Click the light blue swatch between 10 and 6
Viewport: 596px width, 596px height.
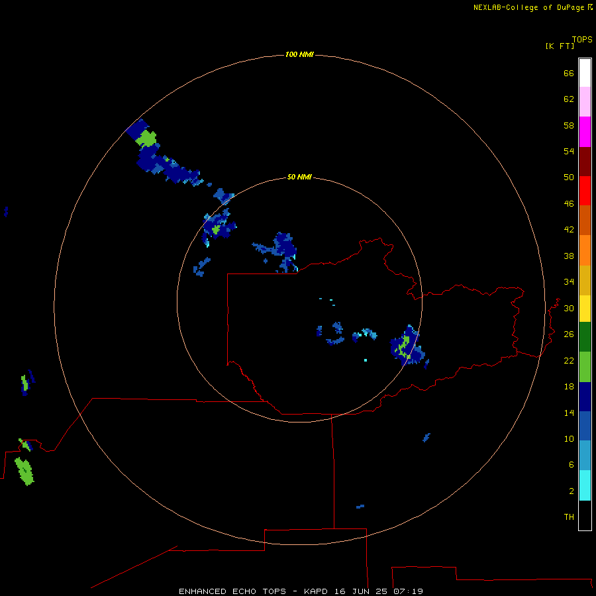point(585,456)
